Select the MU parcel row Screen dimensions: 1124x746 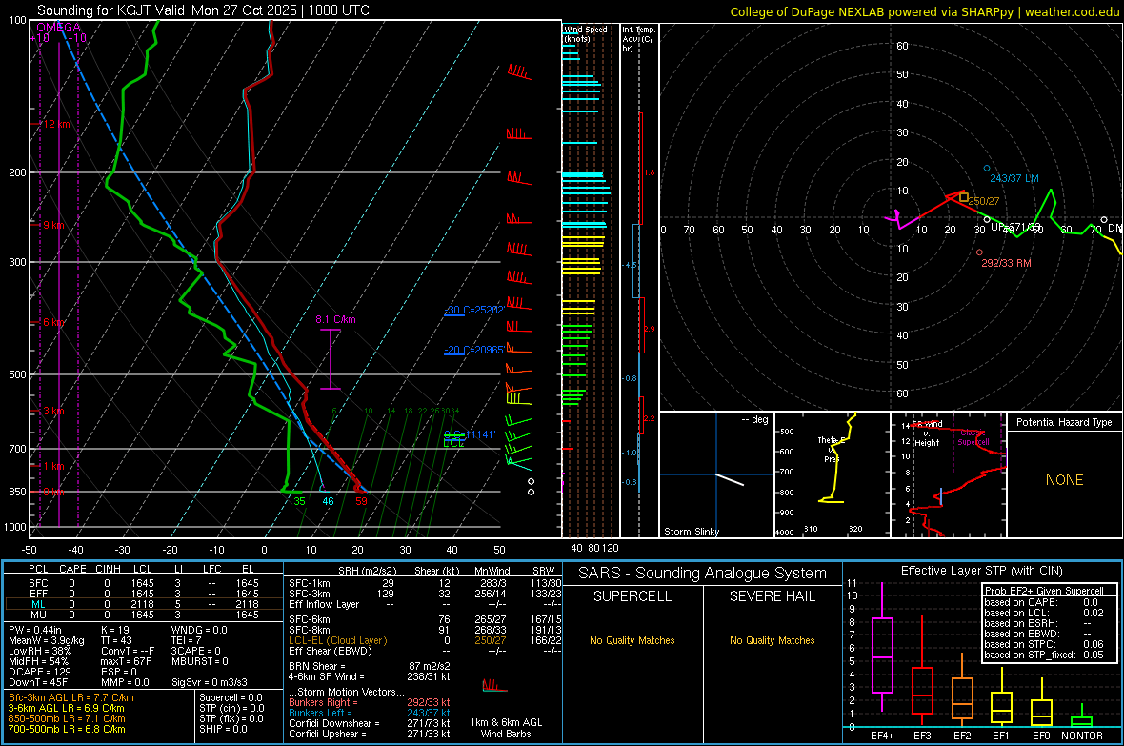tap(144, 615)
